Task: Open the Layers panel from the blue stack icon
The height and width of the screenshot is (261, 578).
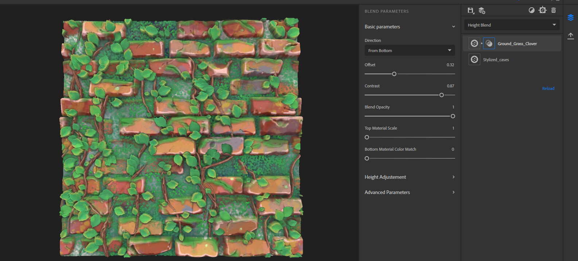Action: (571, 17)
